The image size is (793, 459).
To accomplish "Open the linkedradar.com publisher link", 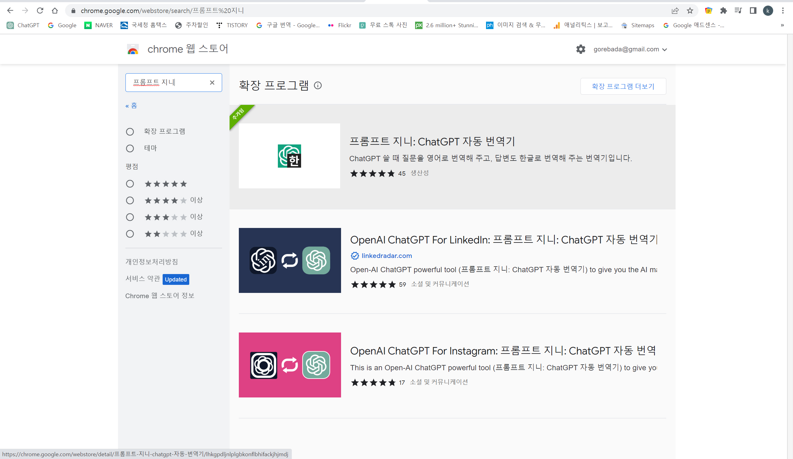I will tap(386, 256).
